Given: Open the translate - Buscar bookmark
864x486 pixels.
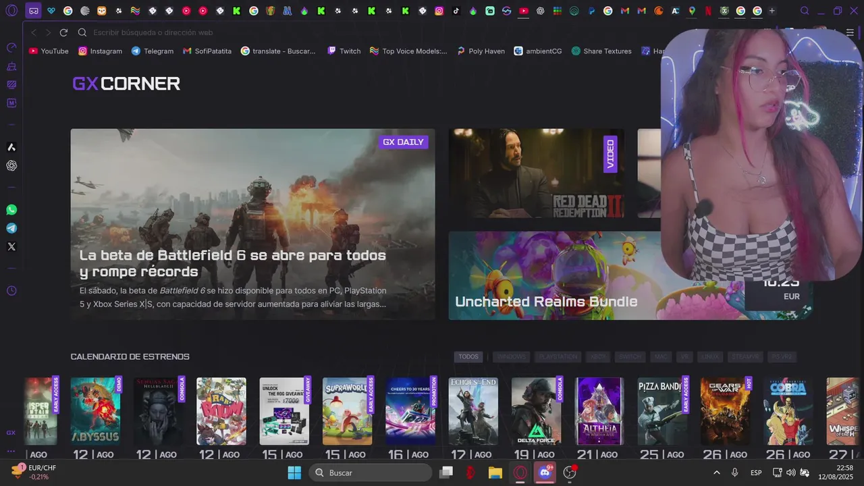Looking at the screenshot, I should [x=278, y=51].
